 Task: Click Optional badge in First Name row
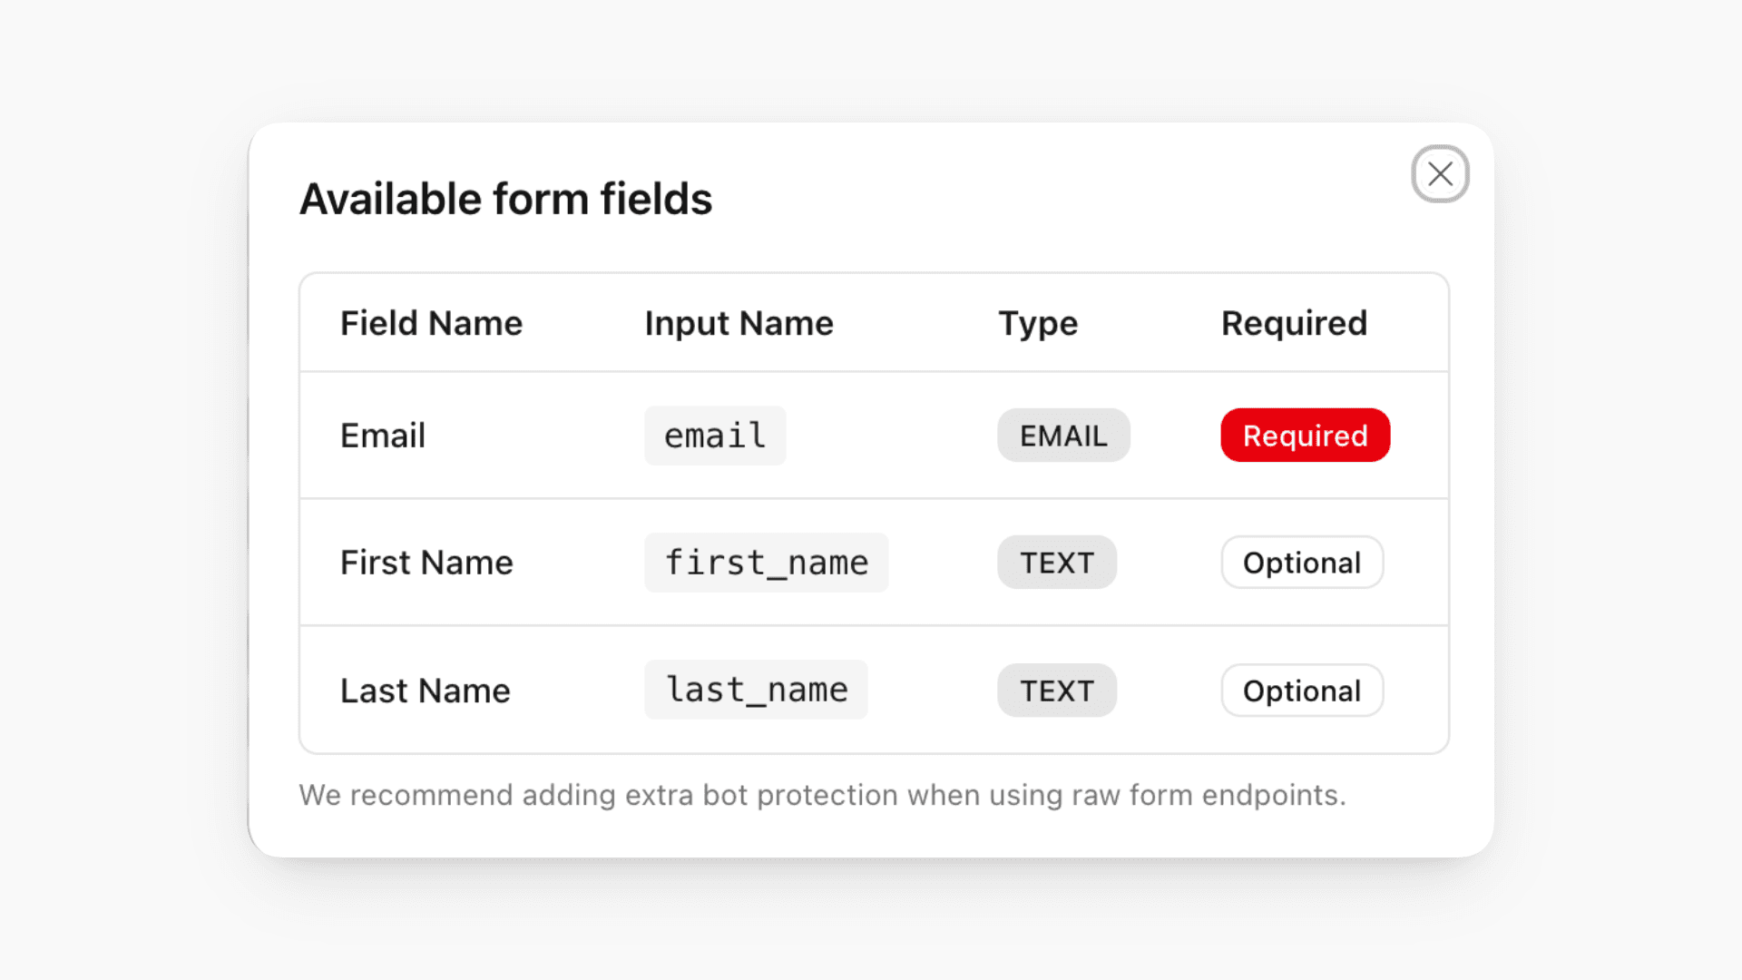(x=1302, y=563)
